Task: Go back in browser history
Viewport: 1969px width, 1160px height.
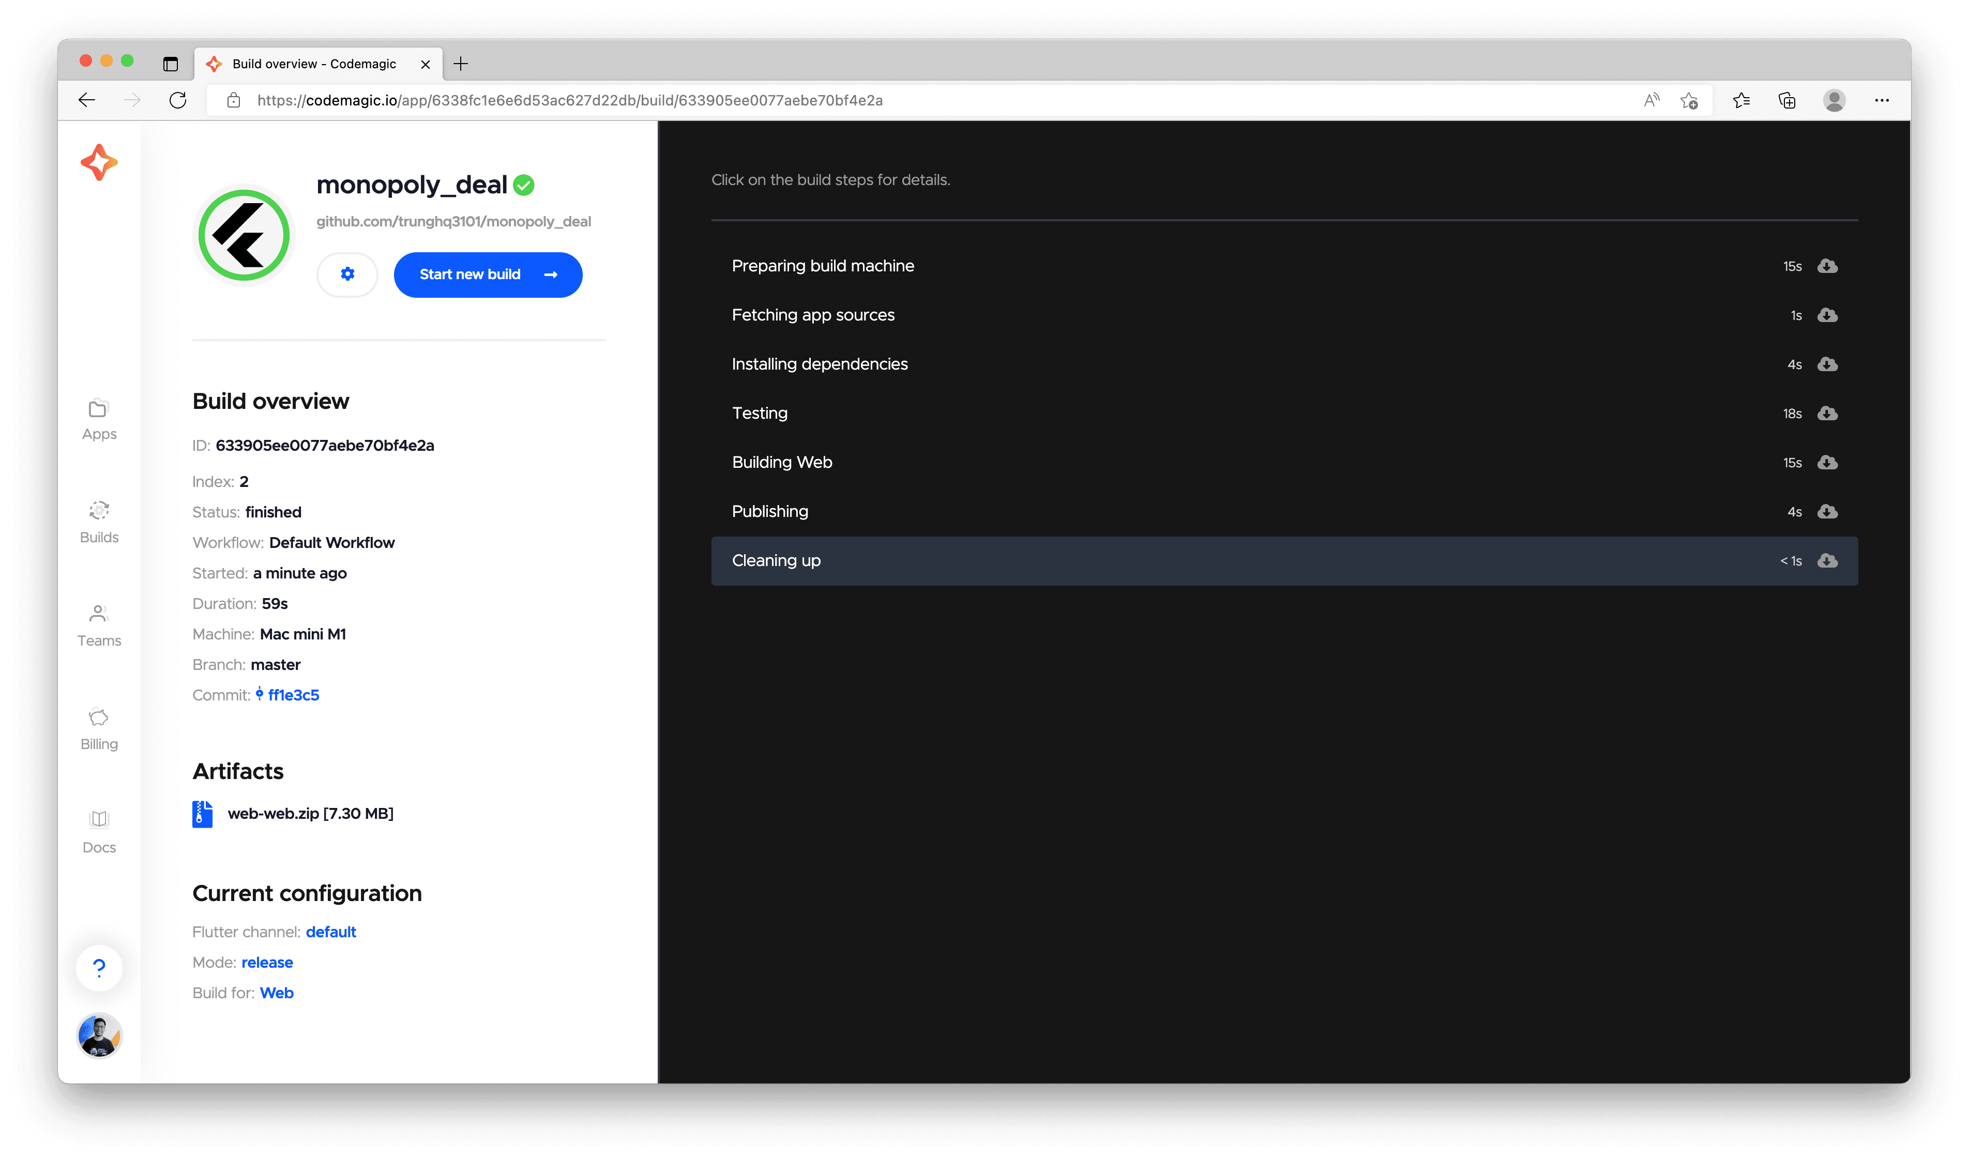Action: 87,100
